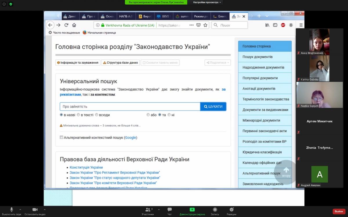Image resolution: width=348 pixels, height=217 pixels.
Task: Reload the page with the refresh icon
Action: tap(66, 25)
